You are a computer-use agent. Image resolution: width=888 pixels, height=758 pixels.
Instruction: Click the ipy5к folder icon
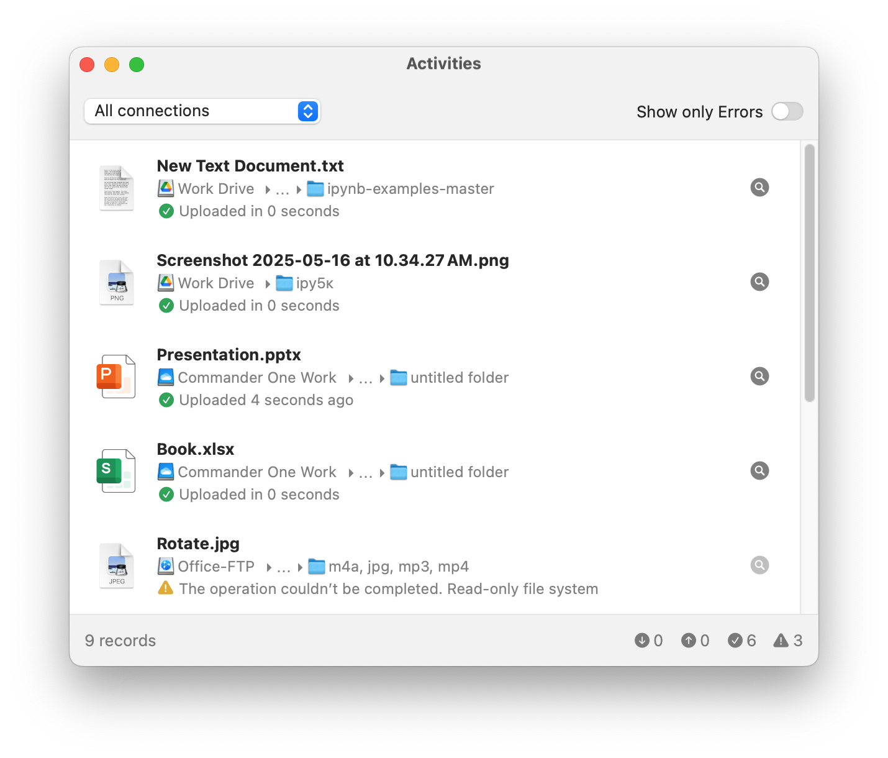pos(284,283)
